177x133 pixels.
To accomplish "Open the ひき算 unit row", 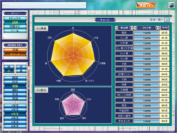I will pyautogui.click(x=124, y=43).
